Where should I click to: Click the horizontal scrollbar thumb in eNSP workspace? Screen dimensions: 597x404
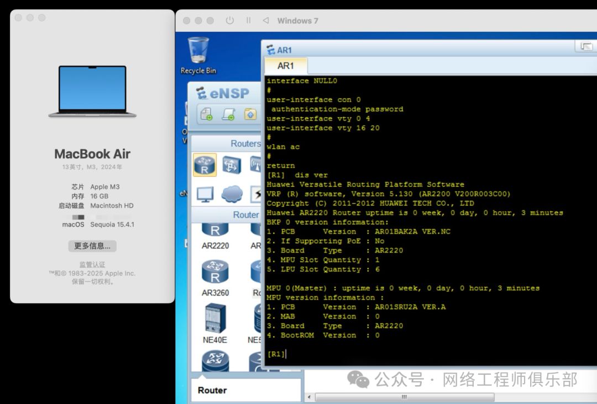405,397
